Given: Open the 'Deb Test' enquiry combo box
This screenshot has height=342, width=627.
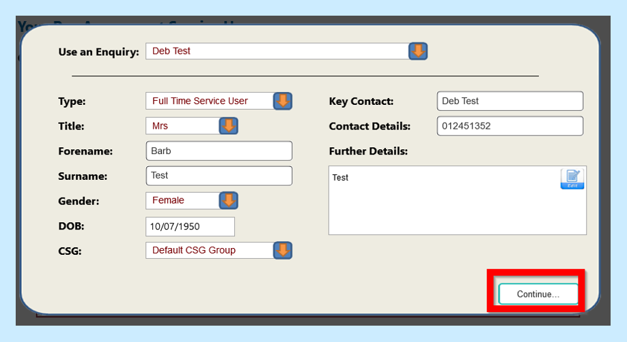Looking at the screenshot, I should (277, 51).
